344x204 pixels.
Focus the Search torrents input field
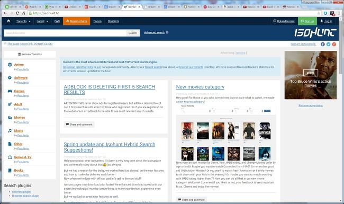[65, 33]
